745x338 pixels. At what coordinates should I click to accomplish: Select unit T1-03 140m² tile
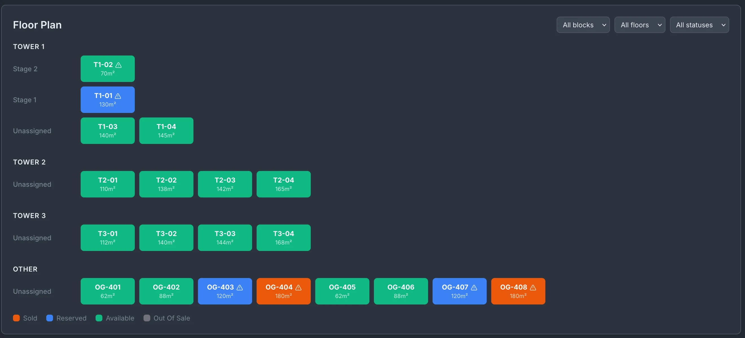coord(108,131)
